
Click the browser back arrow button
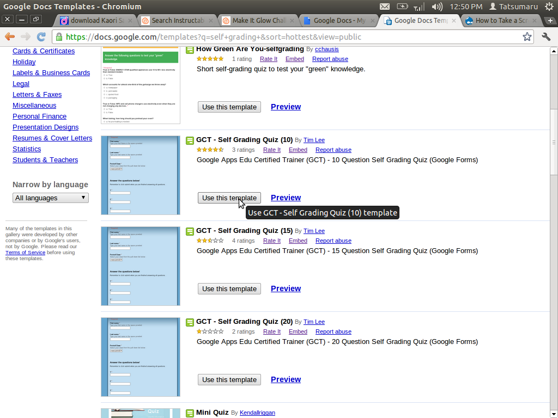pos(10,37)
